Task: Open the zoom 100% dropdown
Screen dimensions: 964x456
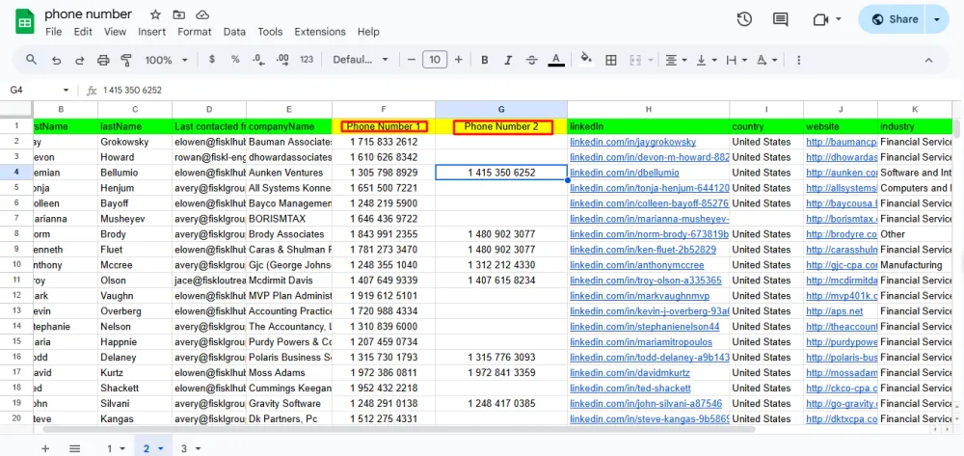Action: pyautogui.click(x=166, y=60)
